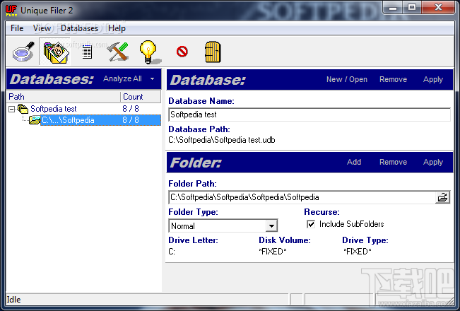460x311 pixels.
Task: Click the Database Name input field
Action: click(309, 115)
